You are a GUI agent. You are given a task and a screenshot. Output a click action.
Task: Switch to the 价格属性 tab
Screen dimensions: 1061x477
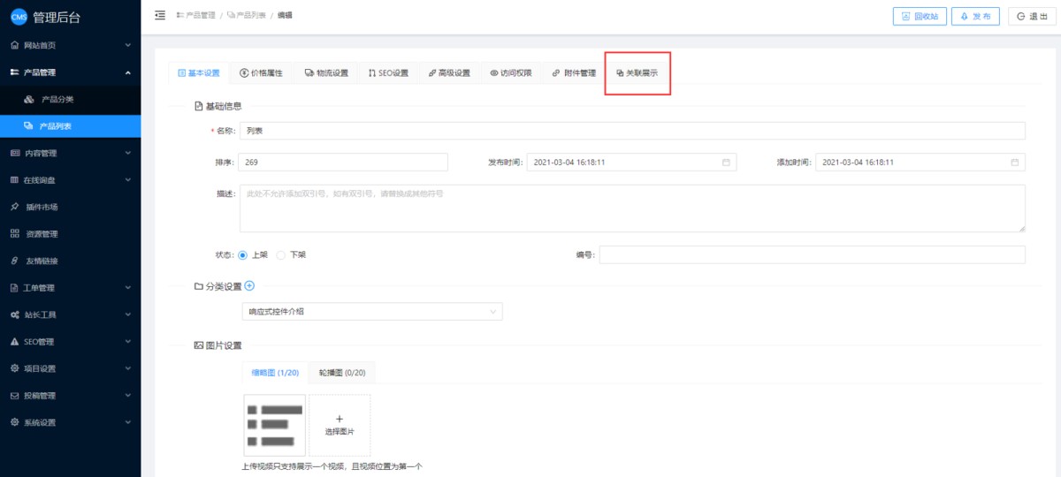coord(261,73)
